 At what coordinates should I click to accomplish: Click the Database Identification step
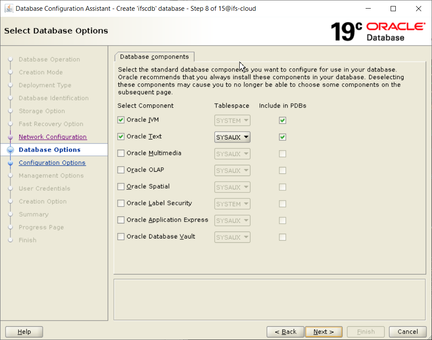coord(54,98)
